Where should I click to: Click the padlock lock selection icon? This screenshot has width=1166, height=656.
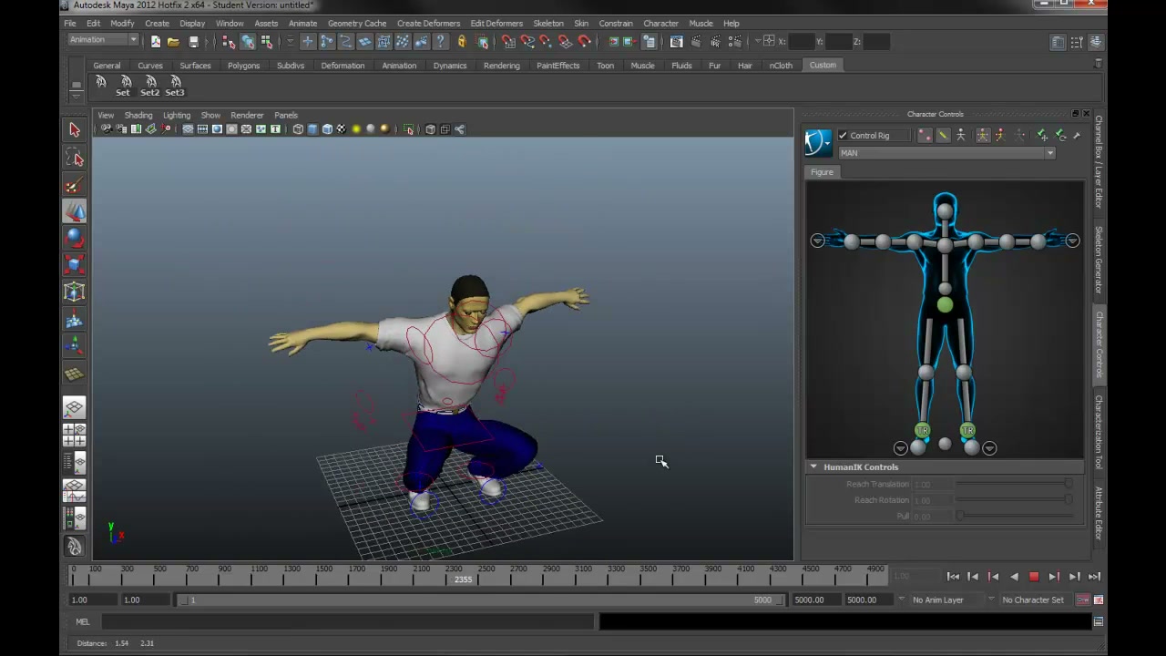pos(462,42)
